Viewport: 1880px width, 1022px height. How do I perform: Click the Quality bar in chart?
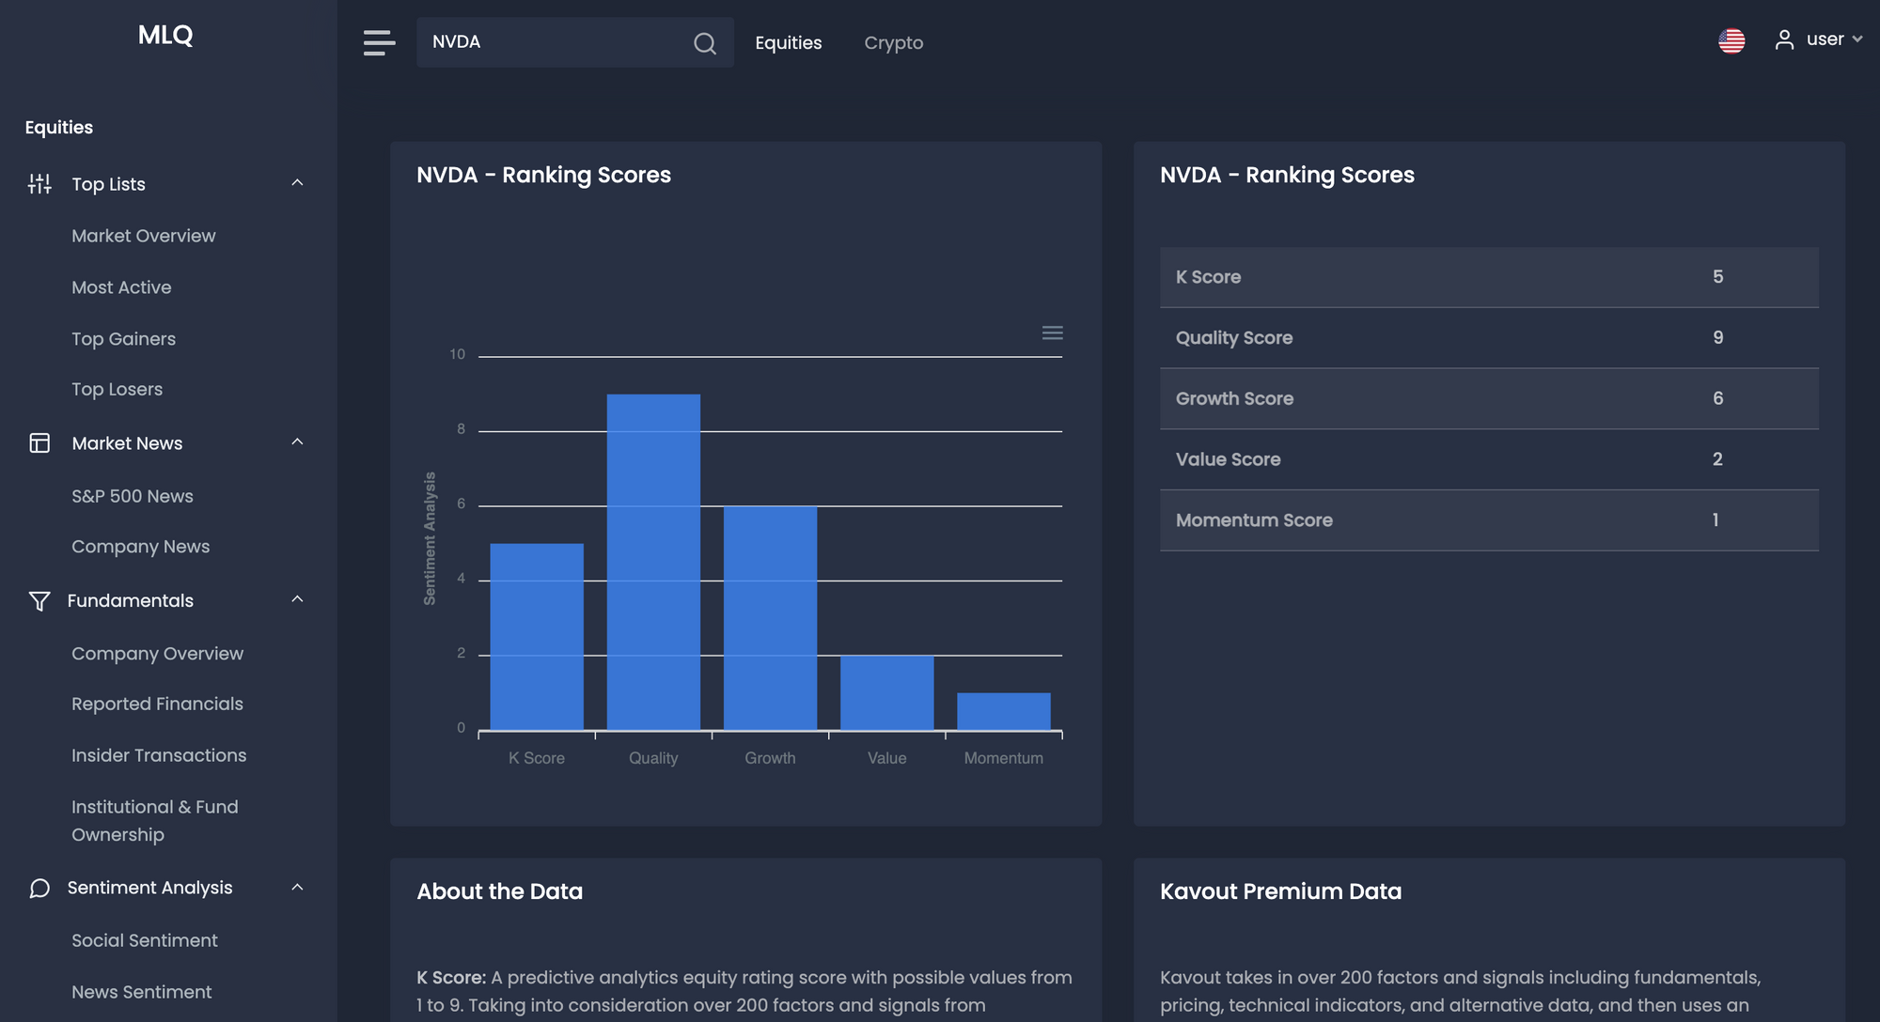(x=653, y=562)
